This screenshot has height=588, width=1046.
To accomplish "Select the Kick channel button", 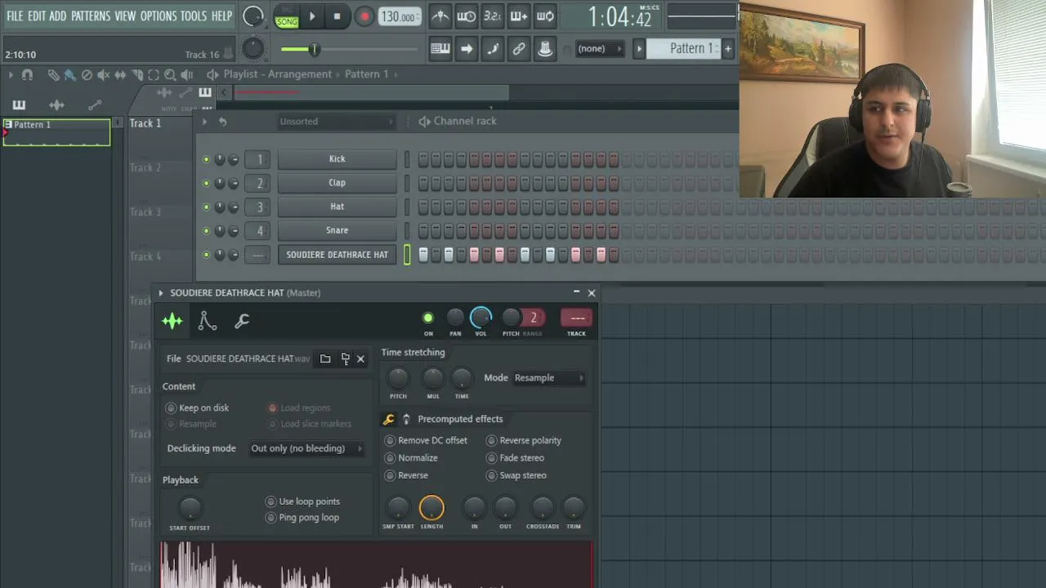I will click(337, 159).
